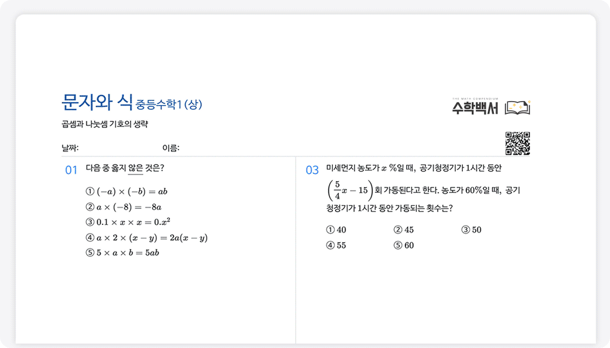Choose answer ⑤ 60 in question 03

(x=404, y=245)
